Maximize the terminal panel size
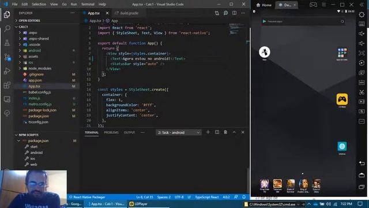The image size is (369, 208). [234, 132]
